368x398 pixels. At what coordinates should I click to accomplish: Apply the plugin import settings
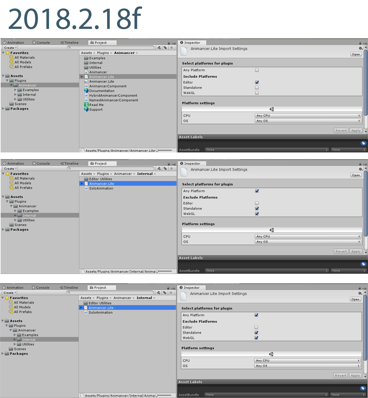coord(356,131)
